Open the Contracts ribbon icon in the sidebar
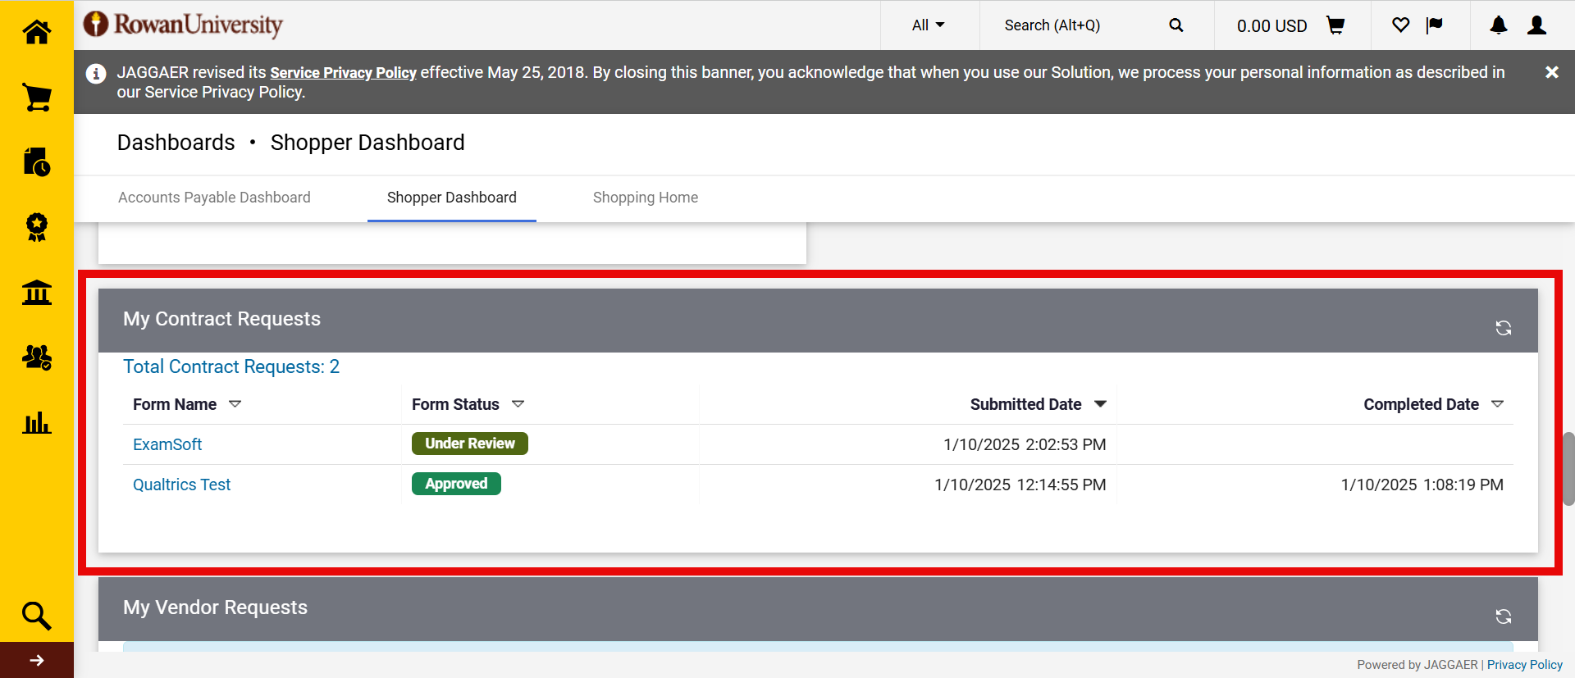 [36, 227]
